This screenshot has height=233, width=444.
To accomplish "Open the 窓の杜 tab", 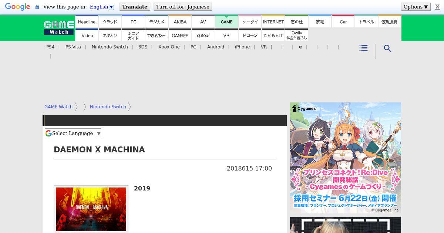I will tap(296, 22).
